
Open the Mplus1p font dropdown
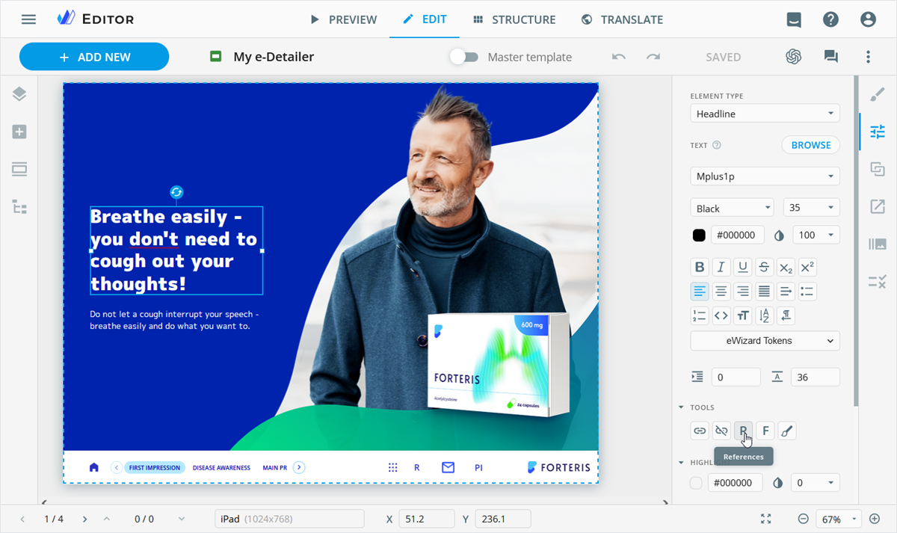(x=765, y=176)
